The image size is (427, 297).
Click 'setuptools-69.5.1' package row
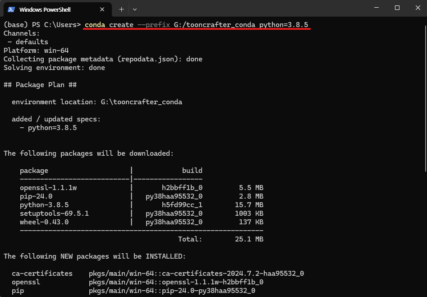[x=54, y=213]
